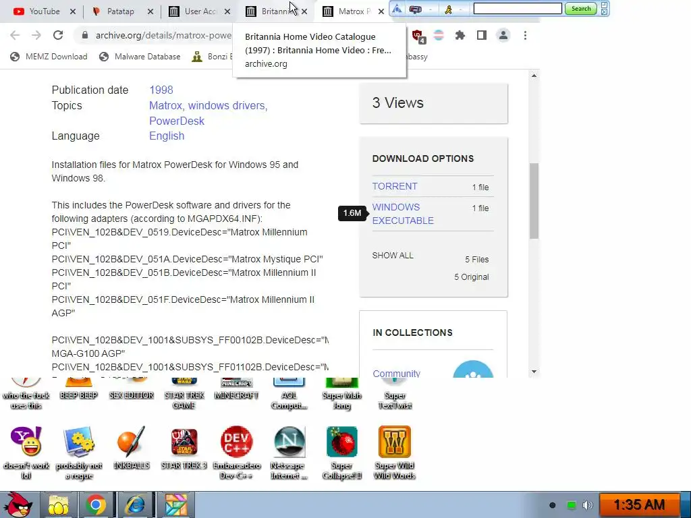Click the striped flag extension icon
The image size is (691, 518).
click(x=439, y=35)
